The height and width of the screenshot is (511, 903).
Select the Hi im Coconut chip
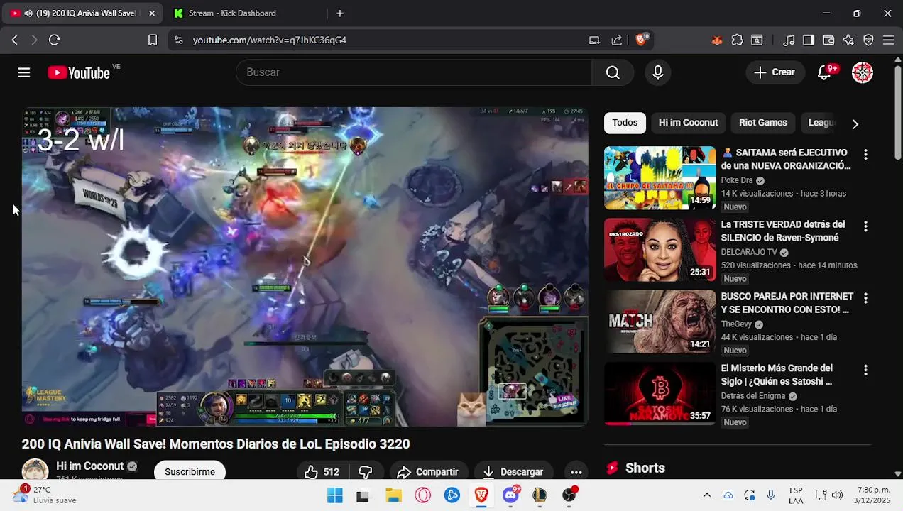pyautogui.click(x=688, y=123)
